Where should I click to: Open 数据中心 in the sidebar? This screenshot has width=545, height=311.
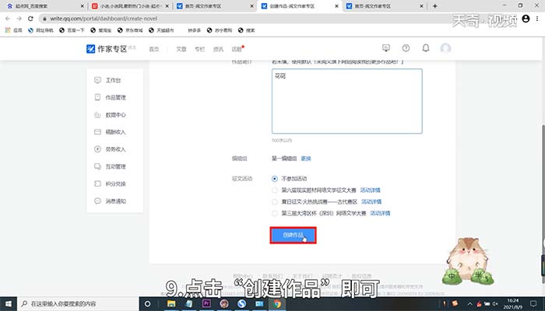point(111,115)
